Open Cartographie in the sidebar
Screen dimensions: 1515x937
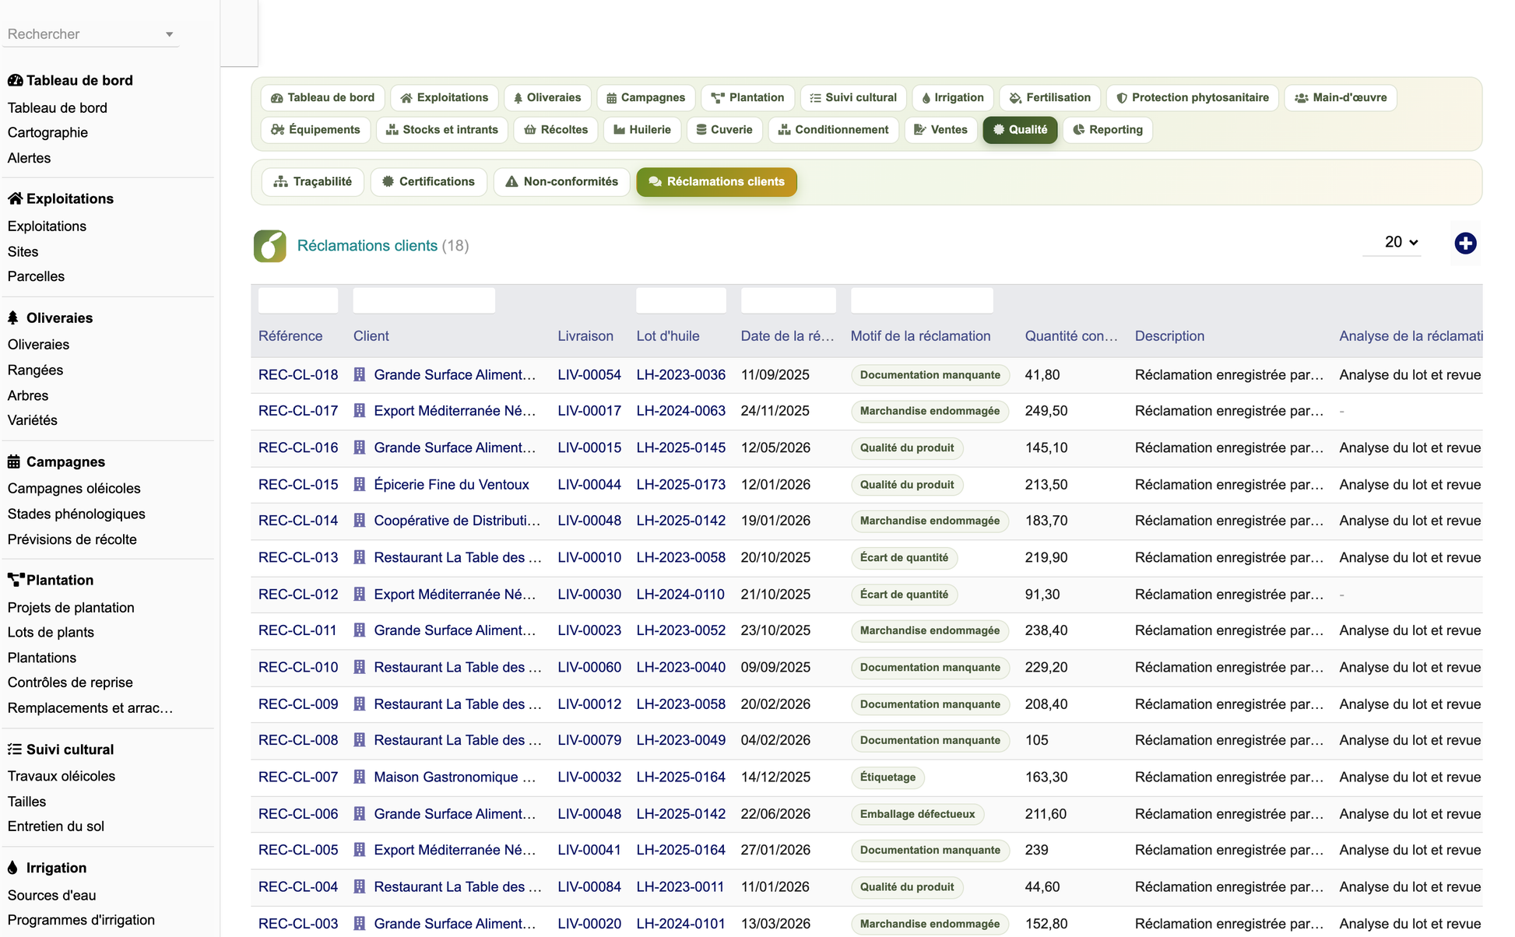click(x=47, y=132)
